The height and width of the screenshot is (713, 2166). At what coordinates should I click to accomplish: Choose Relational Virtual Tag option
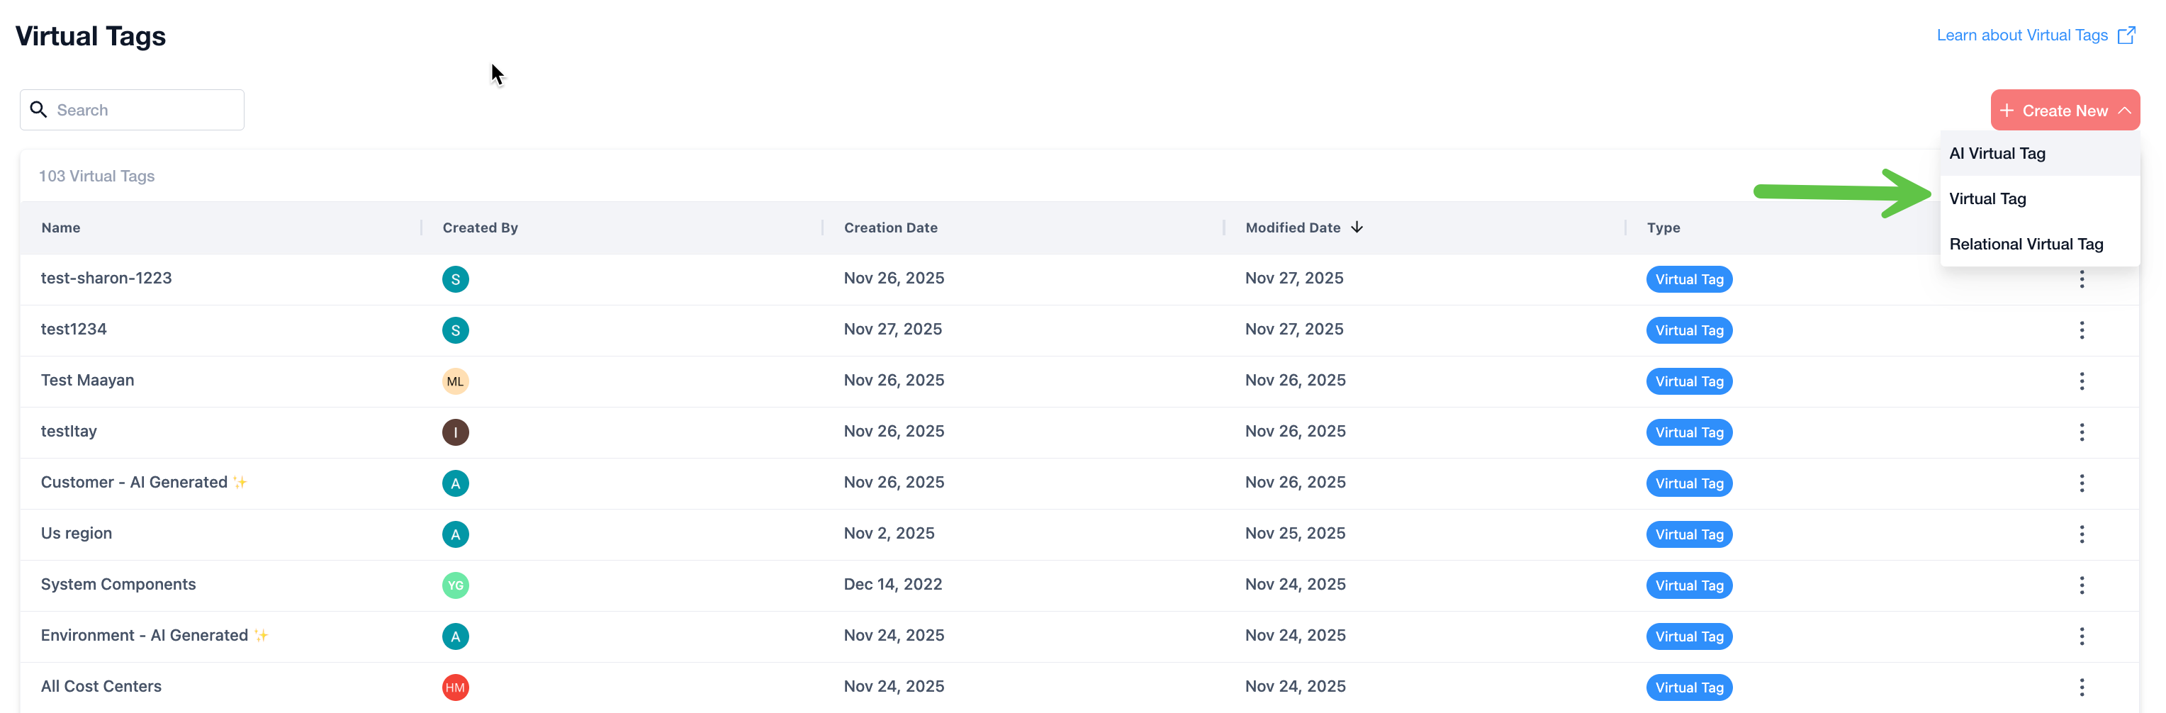2026,244
